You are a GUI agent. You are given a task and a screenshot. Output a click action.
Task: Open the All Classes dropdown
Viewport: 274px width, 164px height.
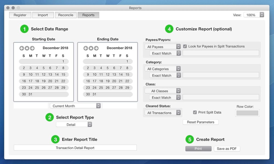pos(162,91)
